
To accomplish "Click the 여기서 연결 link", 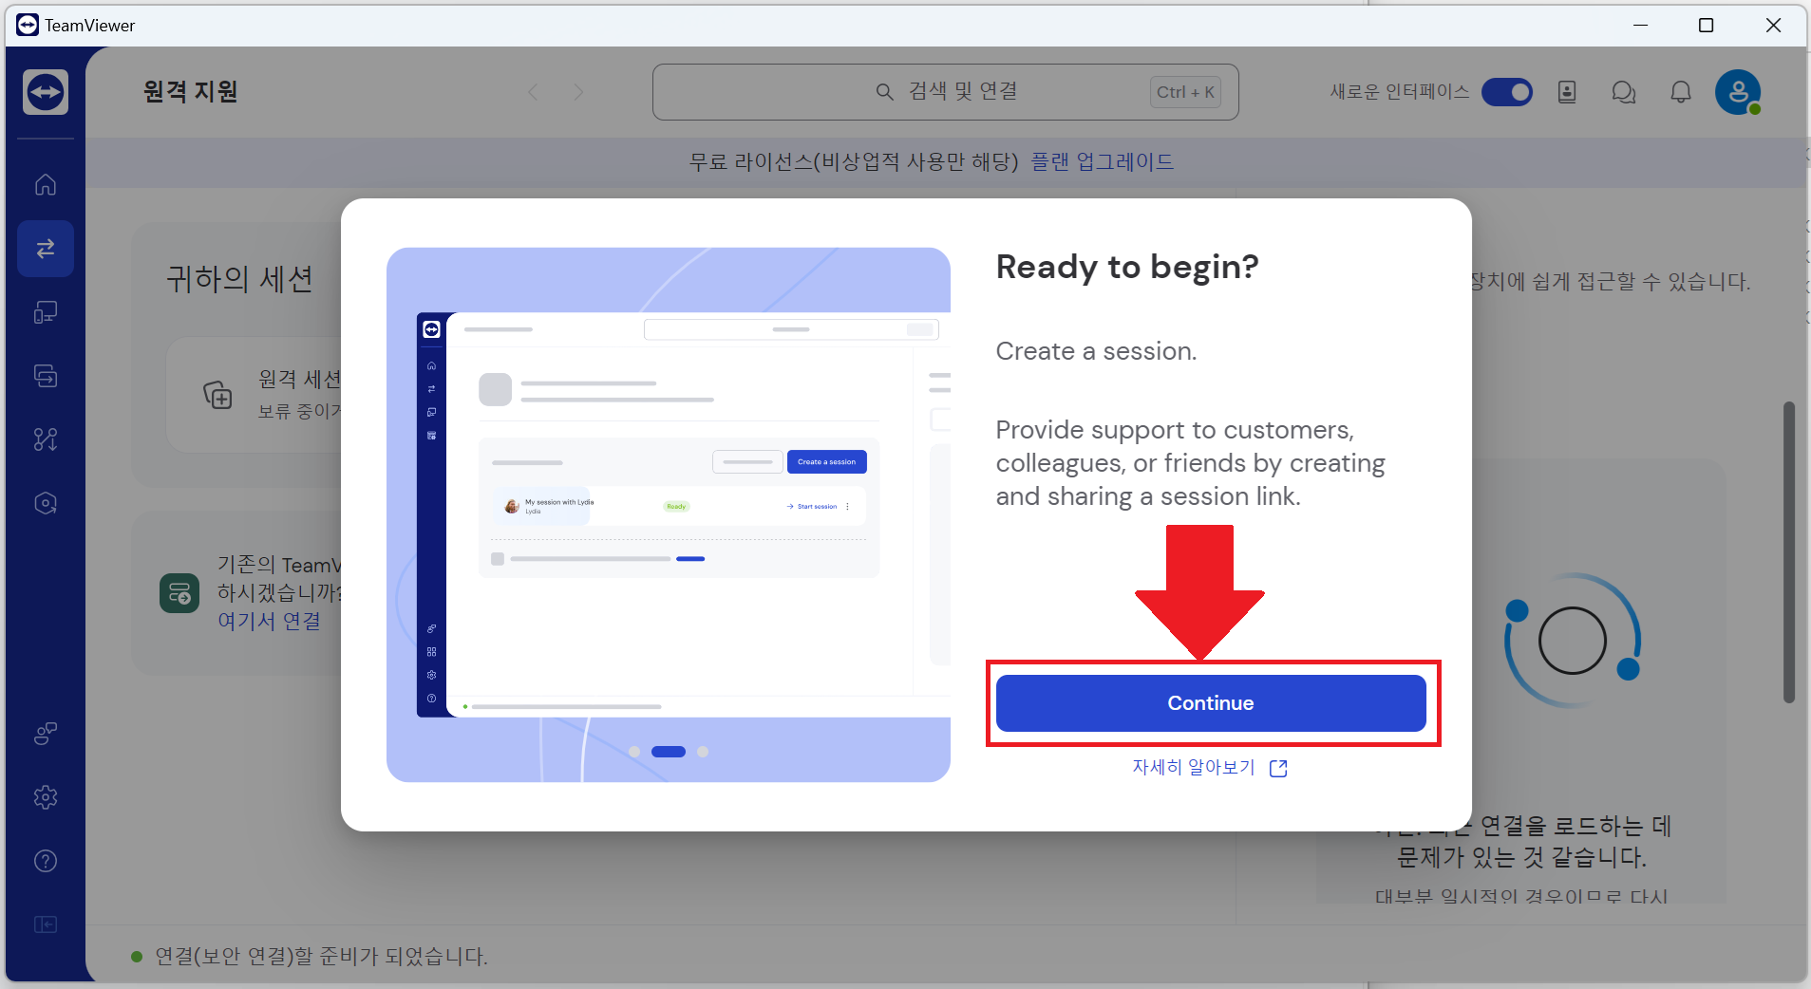I will 269,621.
